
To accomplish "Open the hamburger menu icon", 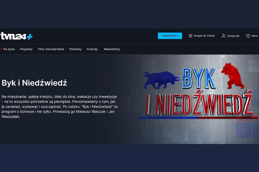I will pos(248,36).
